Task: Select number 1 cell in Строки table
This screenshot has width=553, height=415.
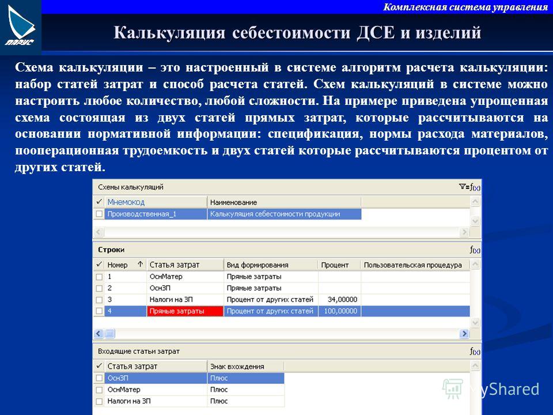Action: coord(125,277)
